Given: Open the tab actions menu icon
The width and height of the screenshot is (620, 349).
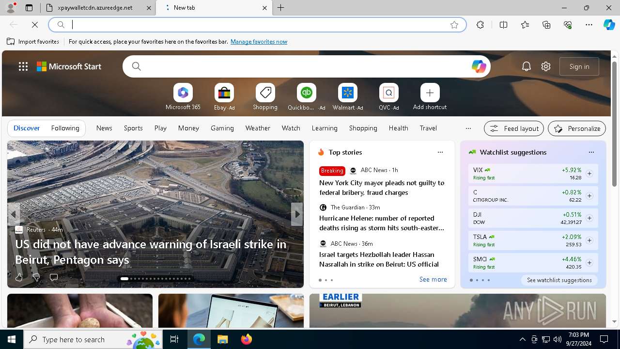Looking at the screenshot, I should 29,8.
